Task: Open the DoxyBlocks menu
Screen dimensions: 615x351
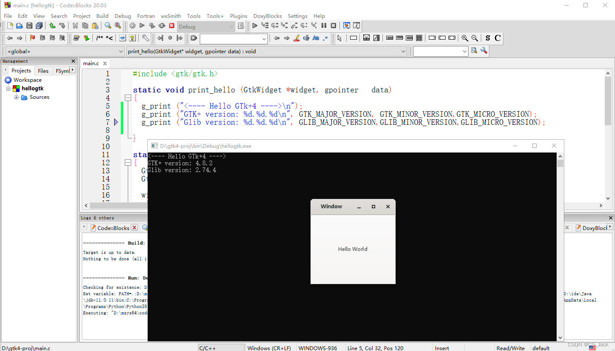Action: pyautogui.click(x=267, y=16)
